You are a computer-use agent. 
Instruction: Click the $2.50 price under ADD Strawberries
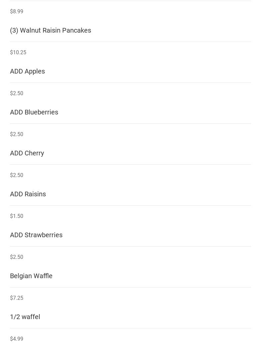click(x=16, y=257)
